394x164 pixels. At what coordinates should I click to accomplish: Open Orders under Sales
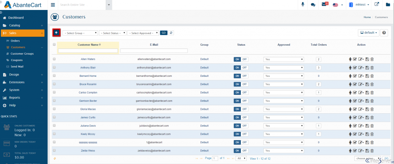pos(15,41)
